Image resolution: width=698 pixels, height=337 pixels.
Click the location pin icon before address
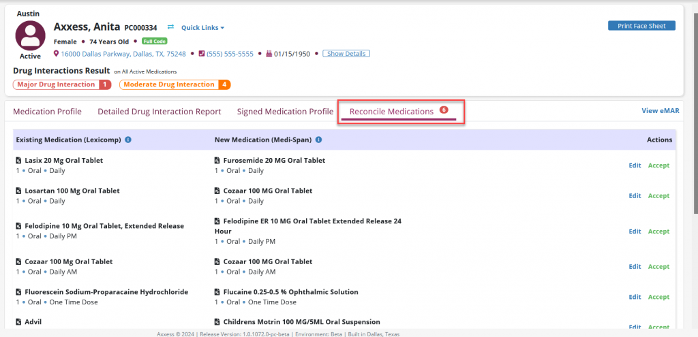coord(57,54)
